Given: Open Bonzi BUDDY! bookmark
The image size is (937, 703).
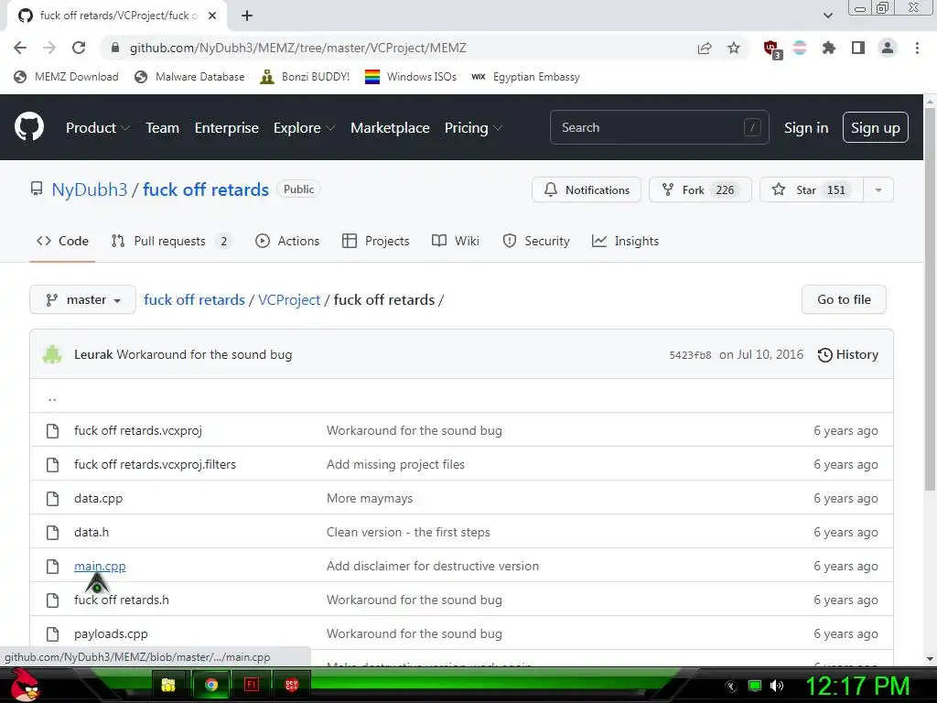Looking at the screenshot, I should point(305,77).
